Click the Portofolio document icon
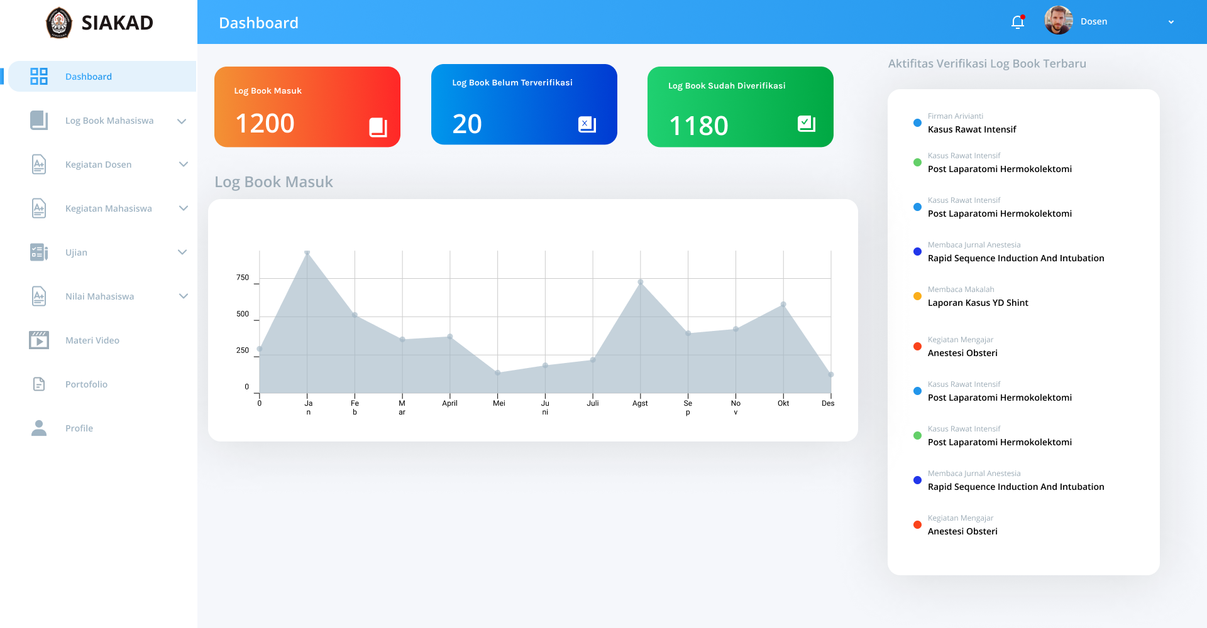 click(x=39, y=384)
